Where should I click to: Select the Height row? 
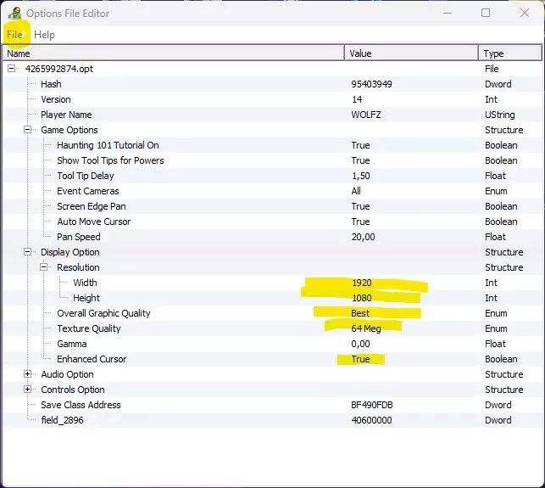pyautogui.click(x=272, y=298)
